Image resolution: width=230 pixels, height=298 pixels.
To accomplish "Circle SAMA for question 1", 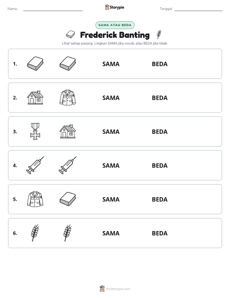I will coord(111,64).
